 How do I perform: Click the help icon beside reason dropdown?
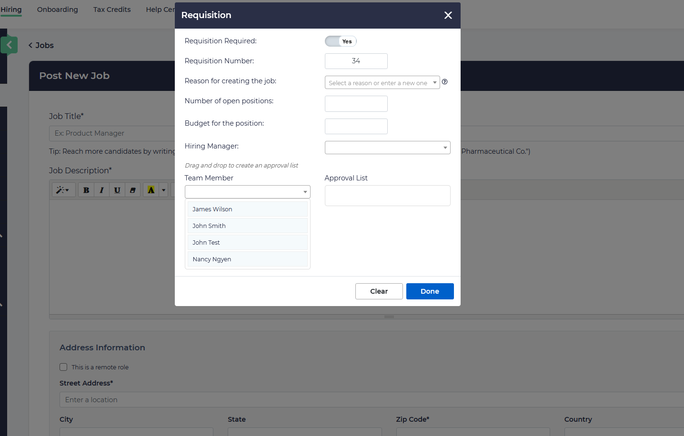[444, 82]
